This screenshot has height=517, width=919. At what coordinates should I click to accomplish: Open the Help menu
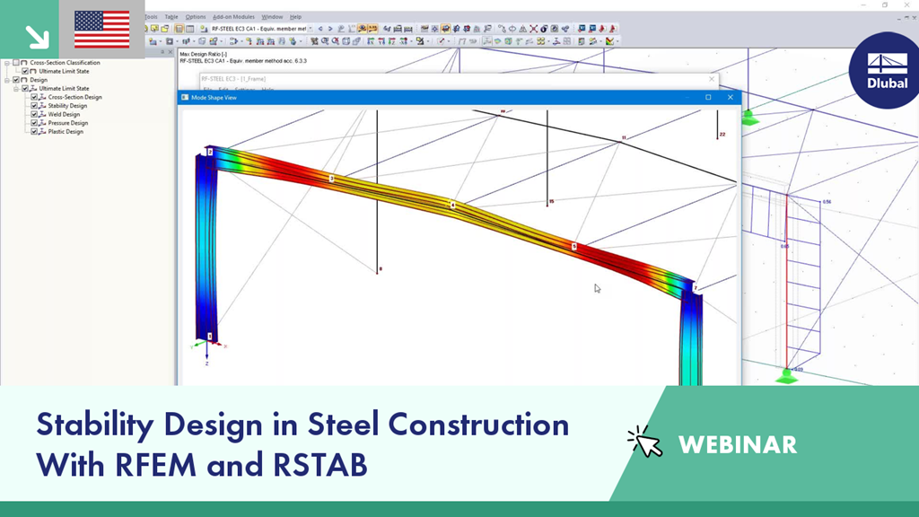(x=295, y=17)
